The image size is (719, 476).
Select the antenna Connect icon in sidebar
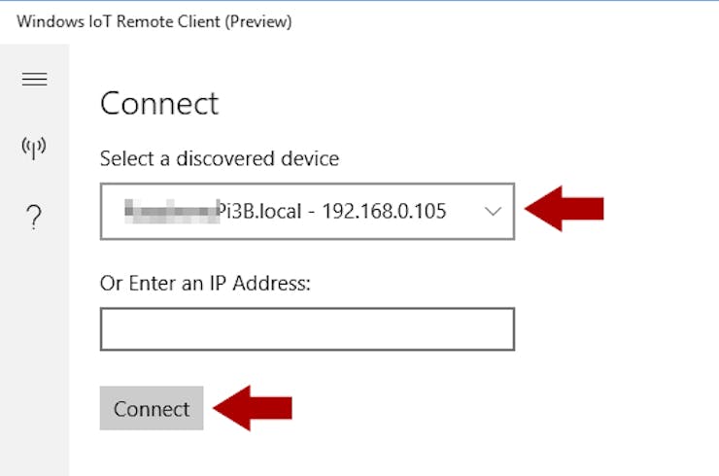(34, 148)
